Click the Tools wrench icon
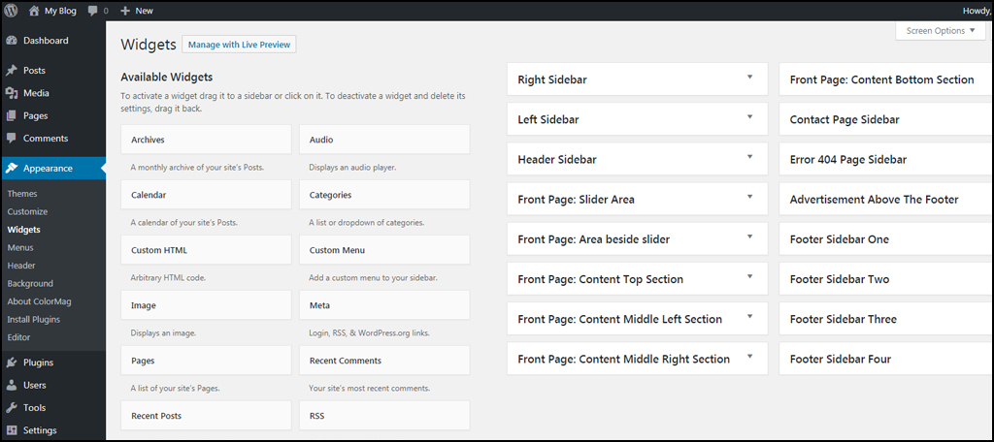Viewport: 994px width, 442px height. click(12, 408)
